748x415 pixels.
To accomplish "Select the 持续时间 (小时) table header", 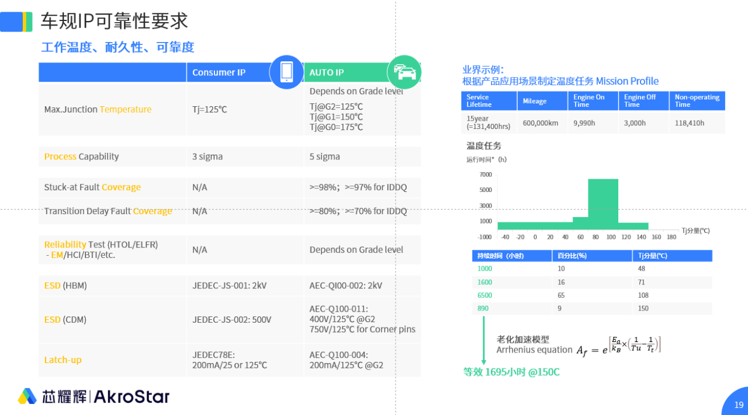I will pyautogui.click(x=511, y=256).
